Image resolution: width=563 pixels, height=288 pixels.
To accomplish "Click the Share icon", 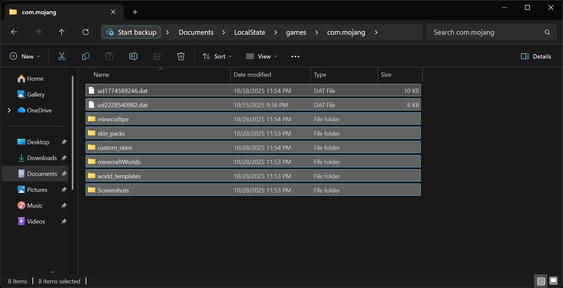I will tap(157, 56).
